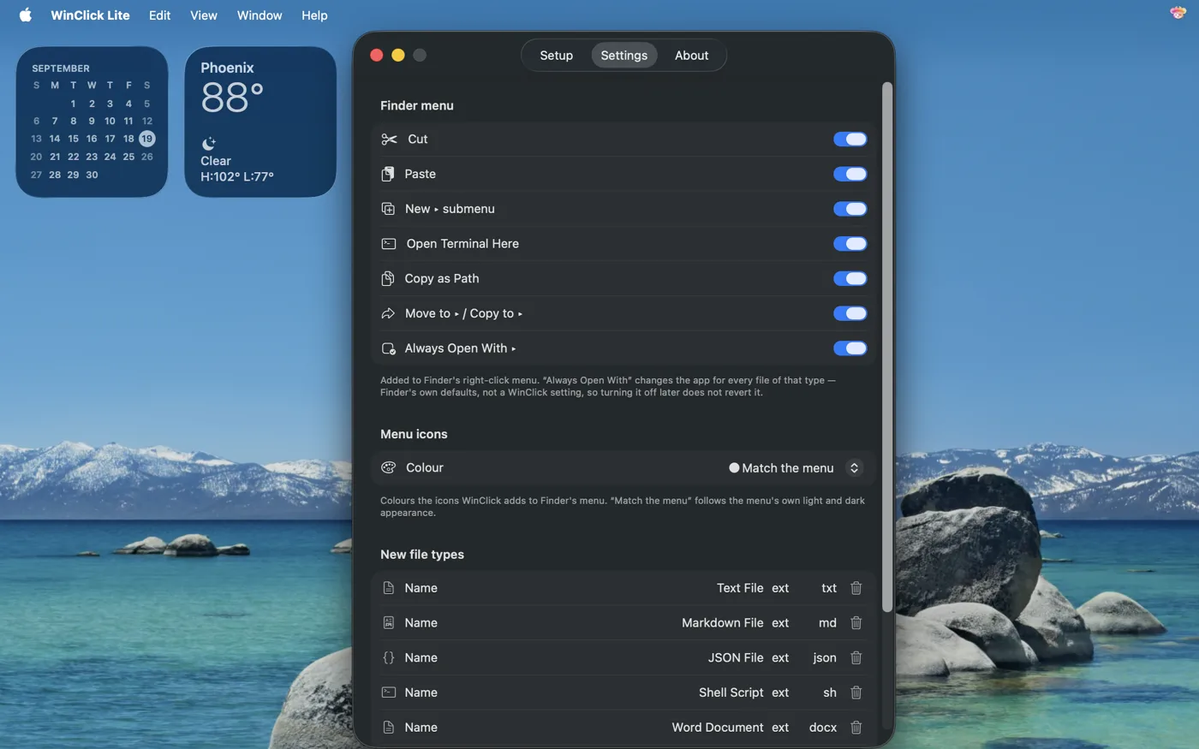
Task: Click the Move to arrow icon
Action: click(388, 313)
